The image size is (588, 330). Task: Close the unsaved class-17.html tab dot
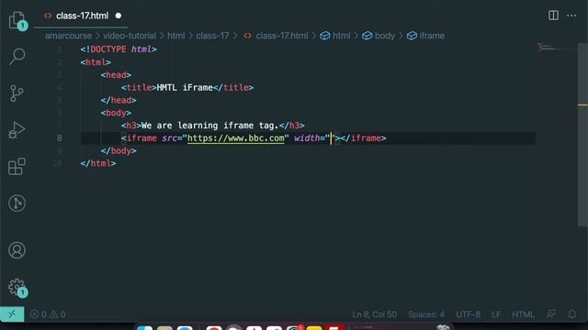[x=119, y=16]
